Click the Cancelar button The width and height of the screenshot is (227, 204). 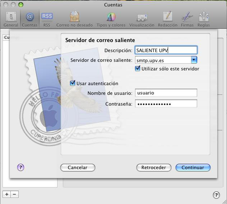coord(78,167)
